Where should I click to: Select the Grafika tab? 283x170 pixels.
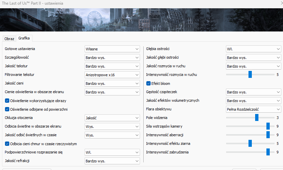point(24,38)
